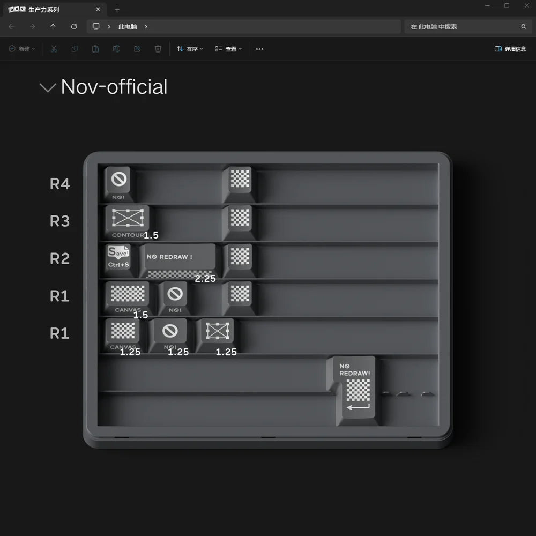
Task: Click the search magnifier icon
Action: [524, 27]
